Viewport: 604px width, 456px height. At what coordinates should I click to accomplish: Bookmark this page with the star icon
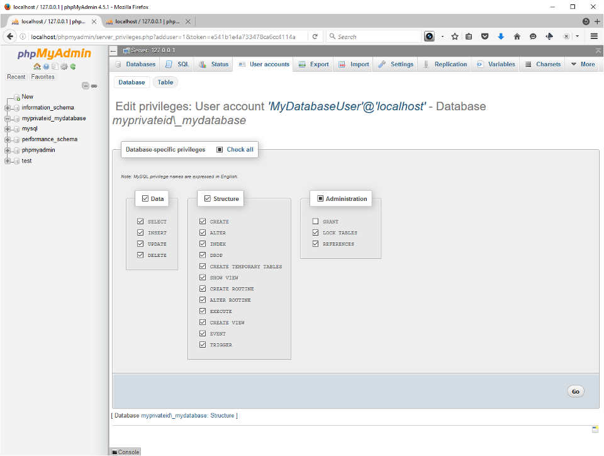coord(454,37)
